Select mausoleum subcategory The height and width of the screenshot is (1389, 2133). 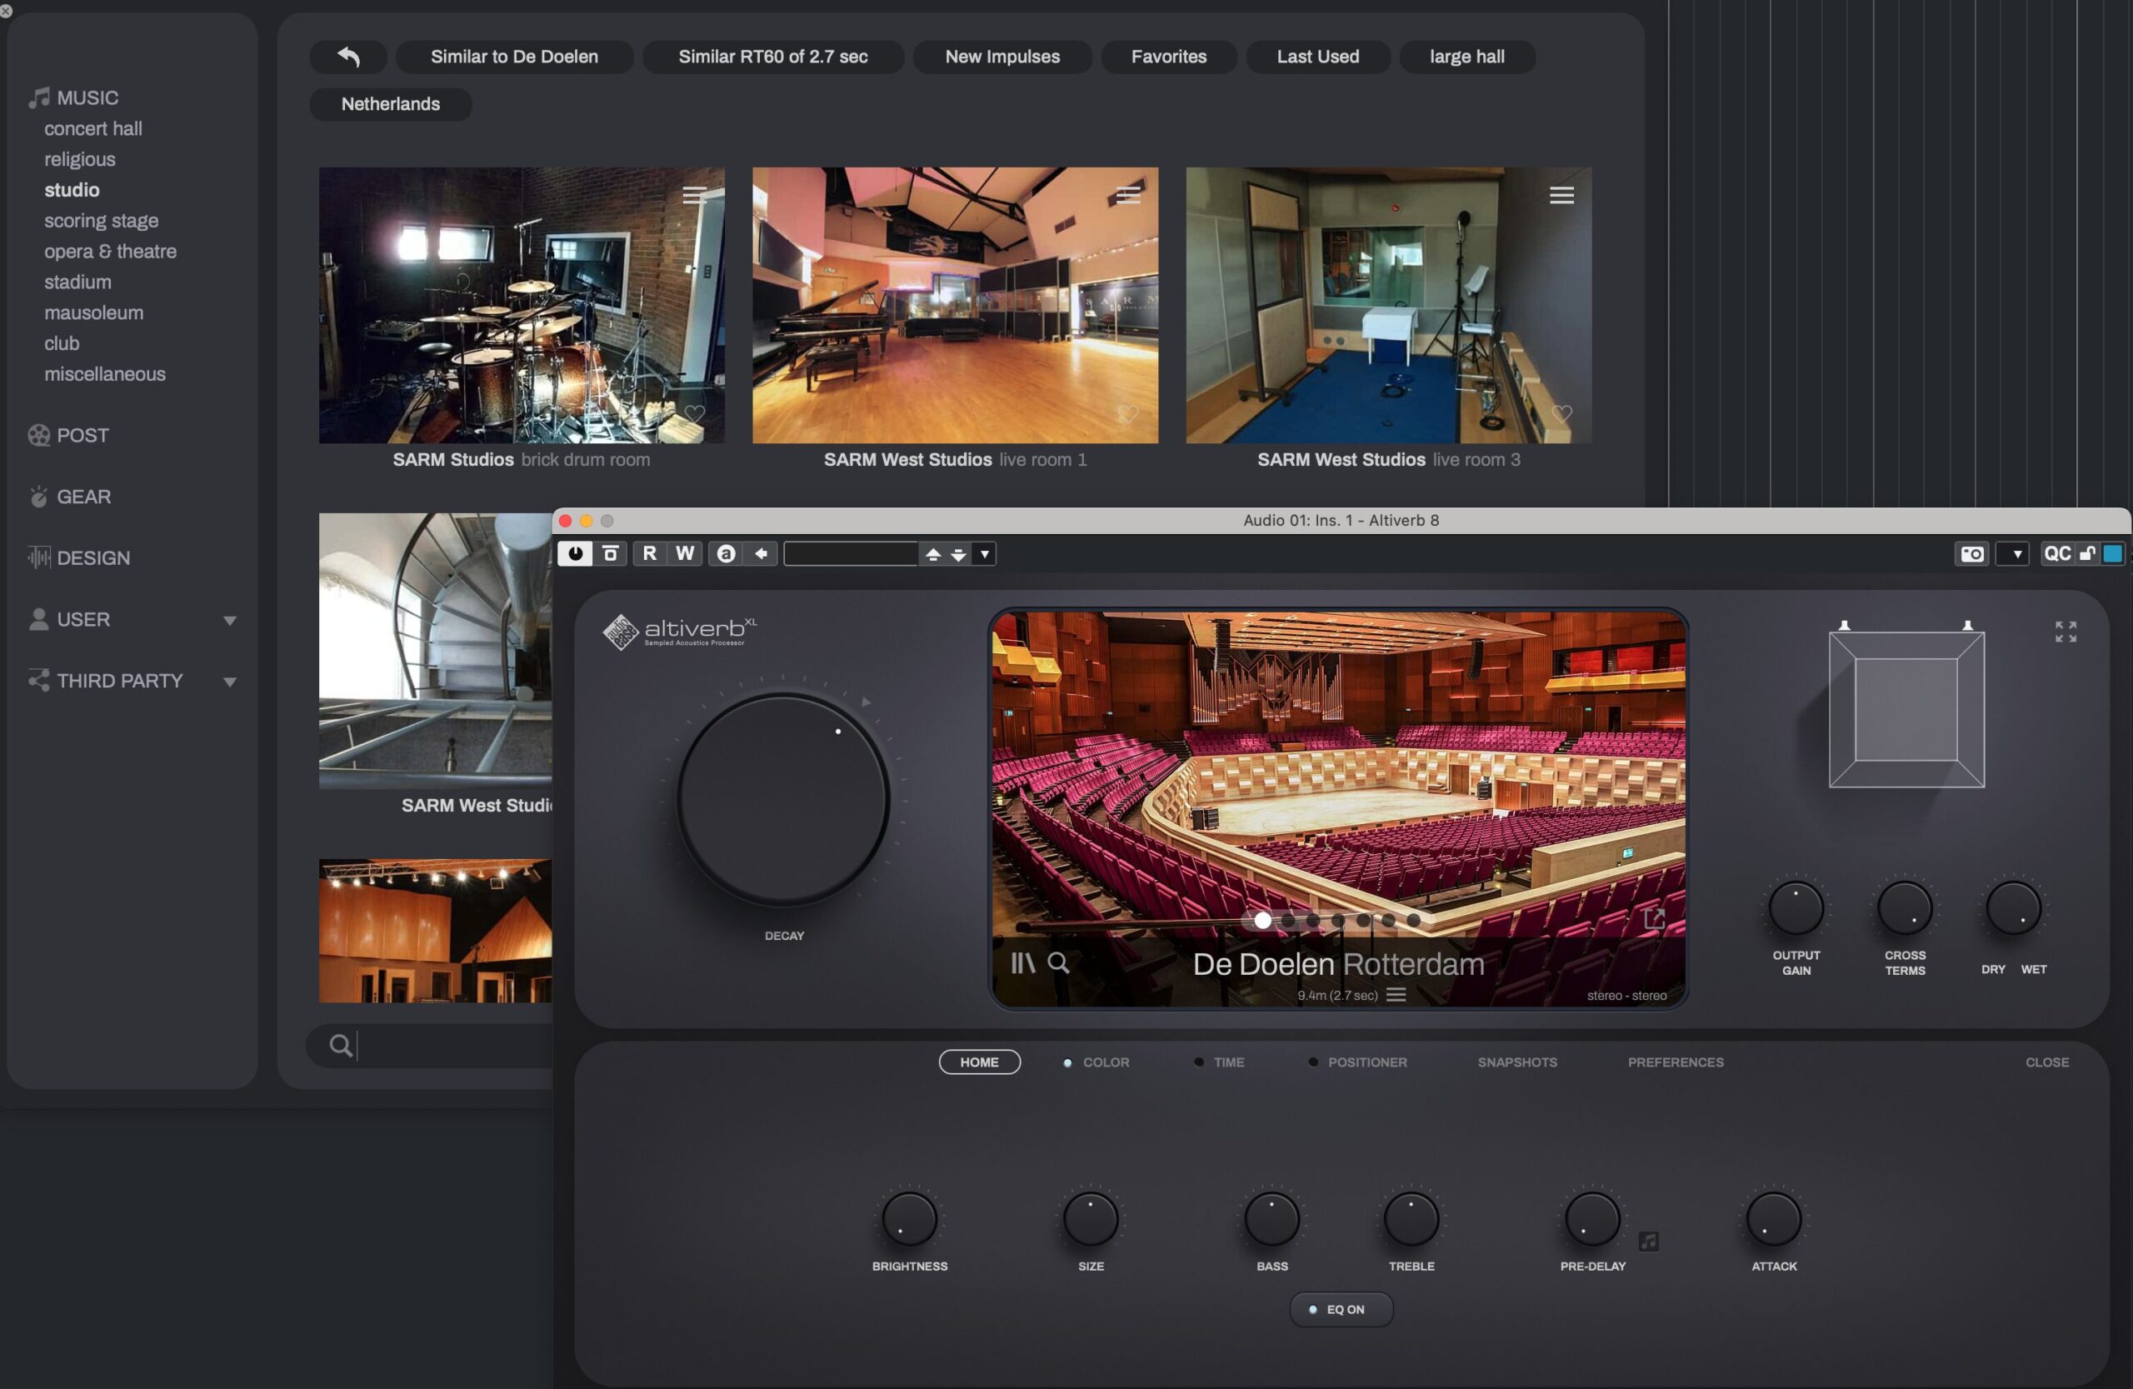tap(94, 312)
